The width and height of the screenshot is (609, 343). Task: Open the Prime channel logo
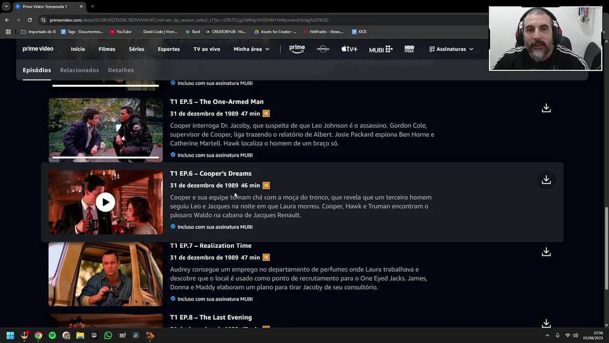point(297,49)
